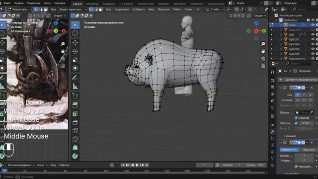Select the Inset Faces tool
Screen dimensions: 318x179
(75, 114)
